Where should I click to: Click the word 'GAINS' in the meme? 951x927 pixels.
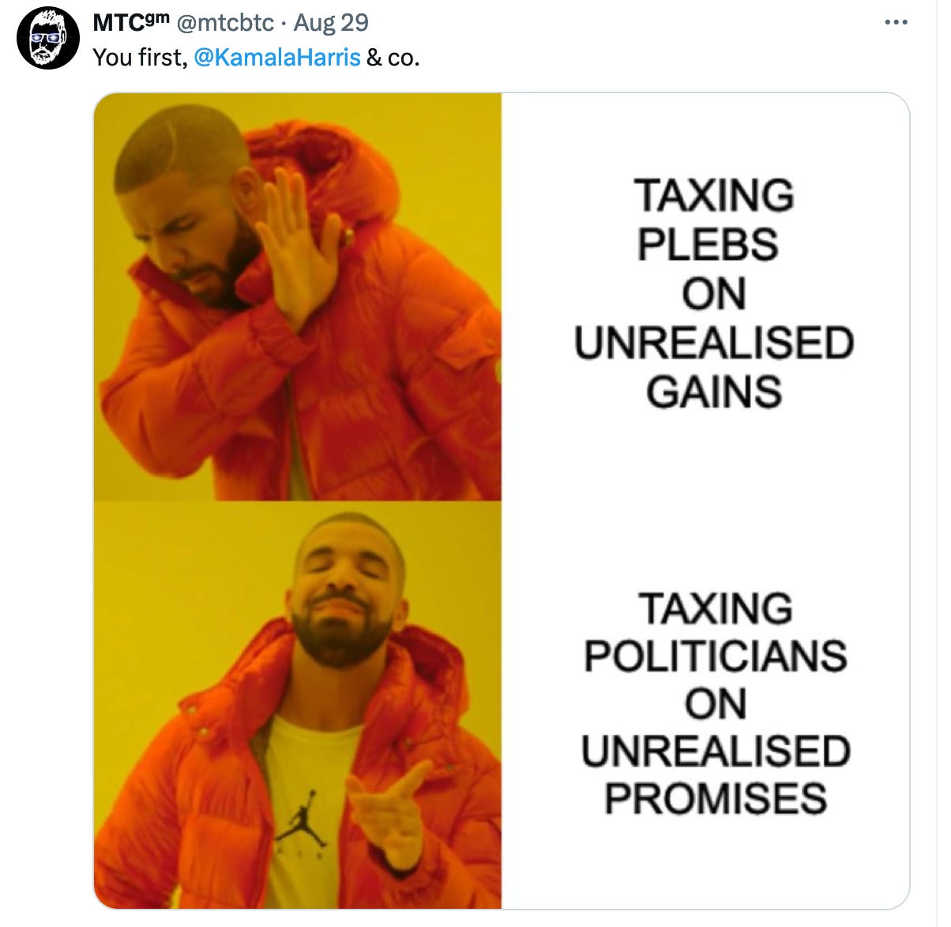[x=714, y=392]
